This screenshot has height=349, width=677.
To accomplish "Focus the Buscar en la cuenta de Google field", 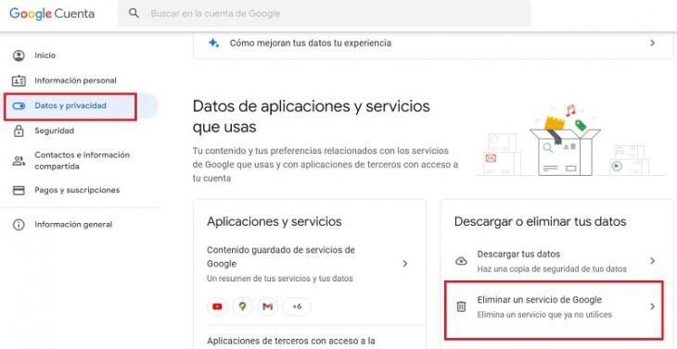I will tap(324, 13).
